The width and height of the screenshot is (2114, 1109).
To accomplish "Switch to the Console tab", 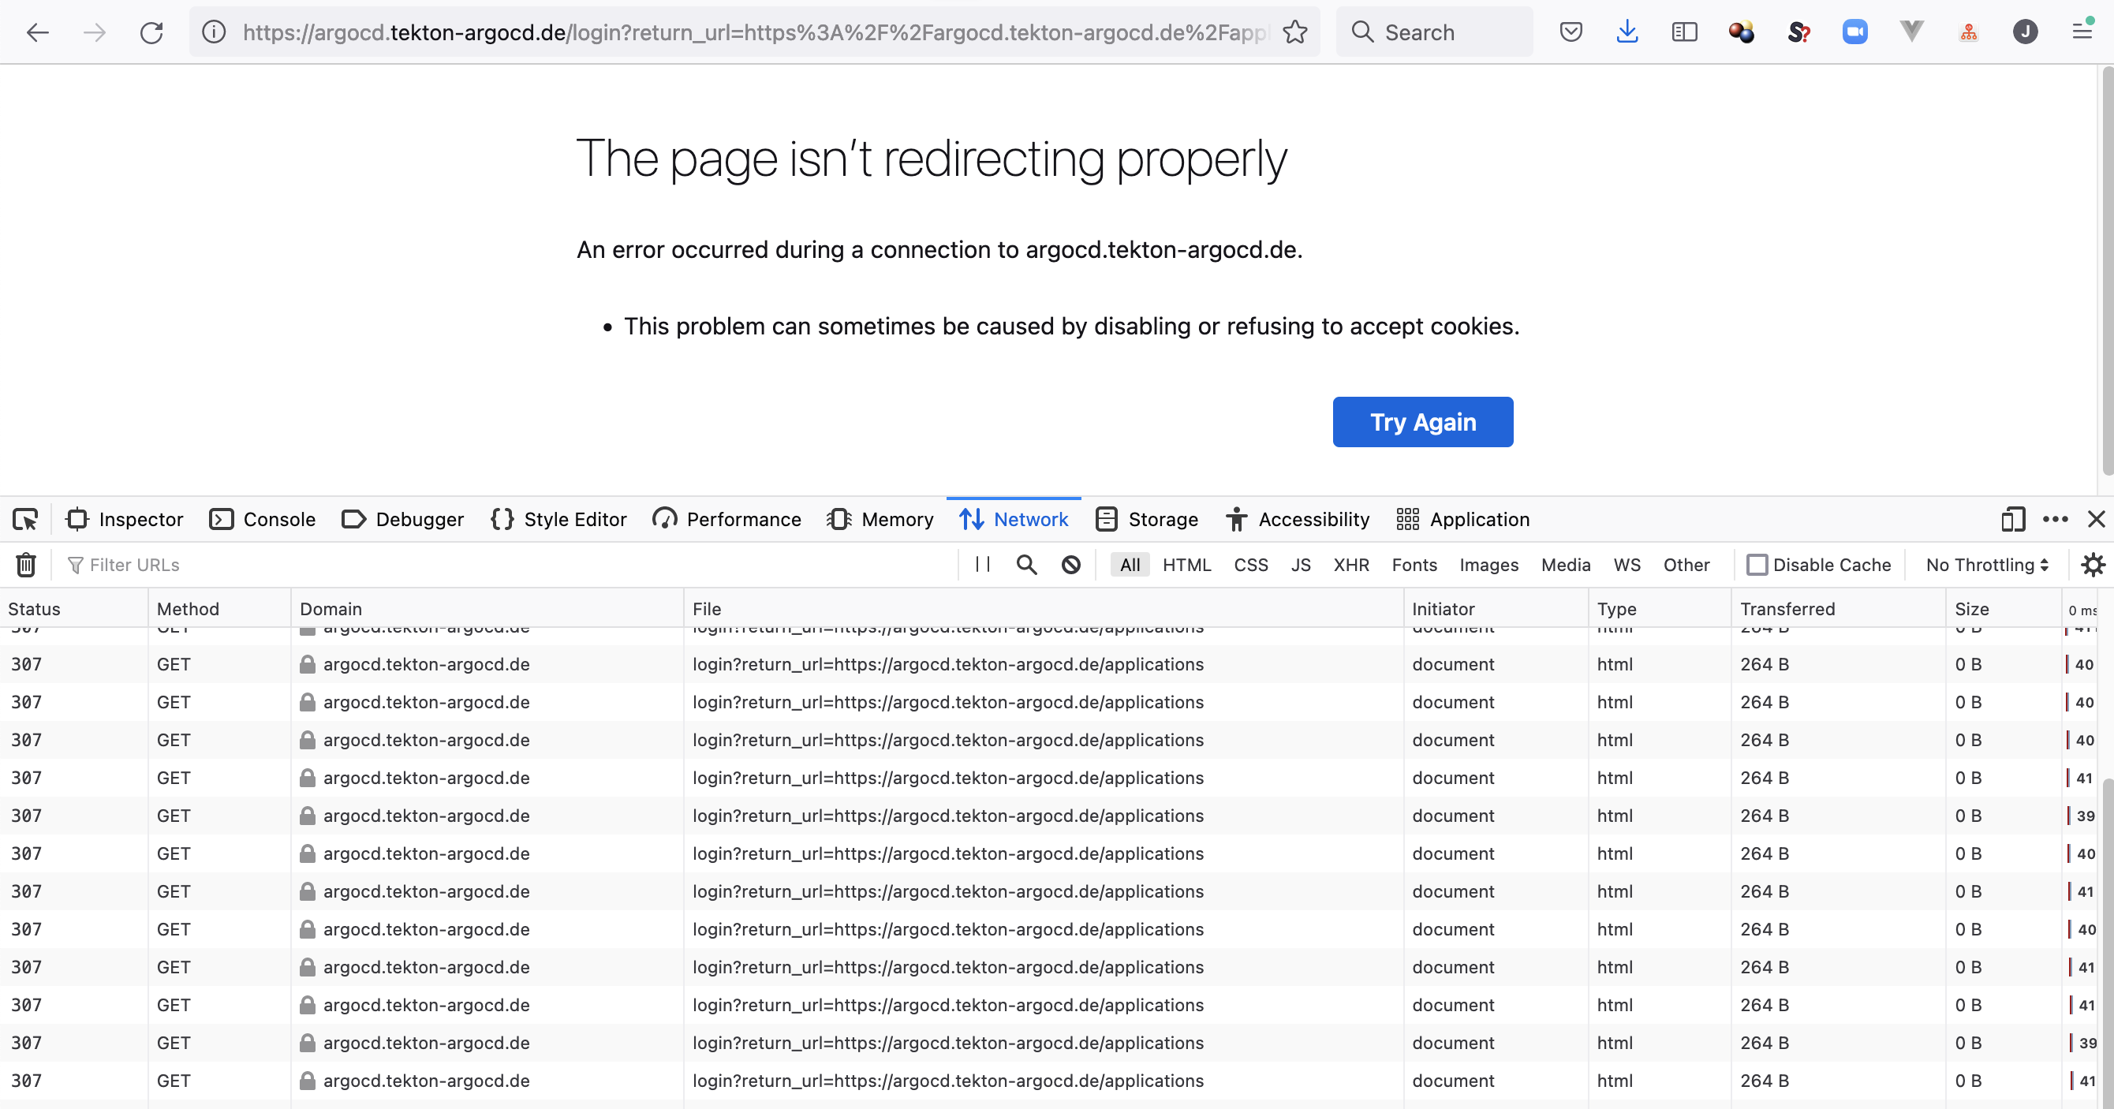I will coord(263,520).
